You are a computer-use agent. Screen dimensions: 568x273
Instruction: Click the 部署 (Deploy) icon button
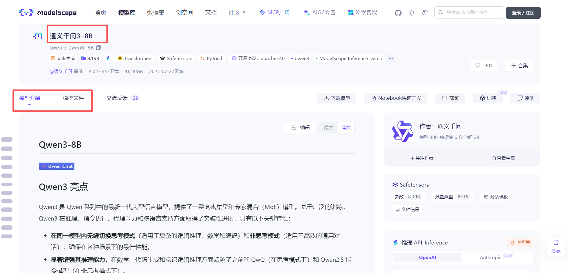point(444,98)
